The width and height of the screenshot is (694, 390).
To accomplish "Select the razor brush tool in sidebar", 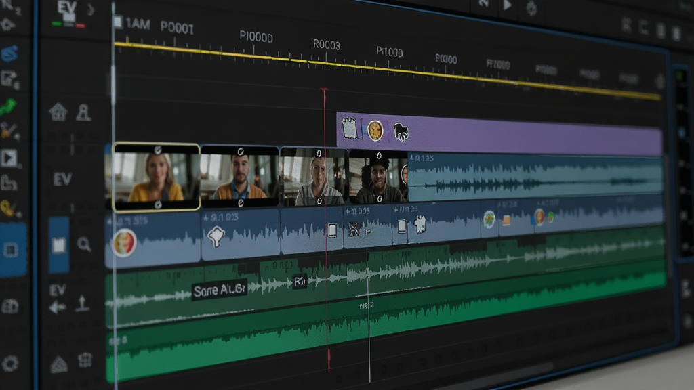I will coord(9,131).
